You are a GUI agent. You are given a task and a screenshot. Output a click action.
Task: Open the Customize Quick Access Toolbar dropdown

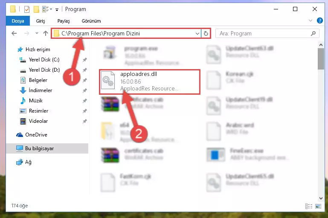coord(57,10)
